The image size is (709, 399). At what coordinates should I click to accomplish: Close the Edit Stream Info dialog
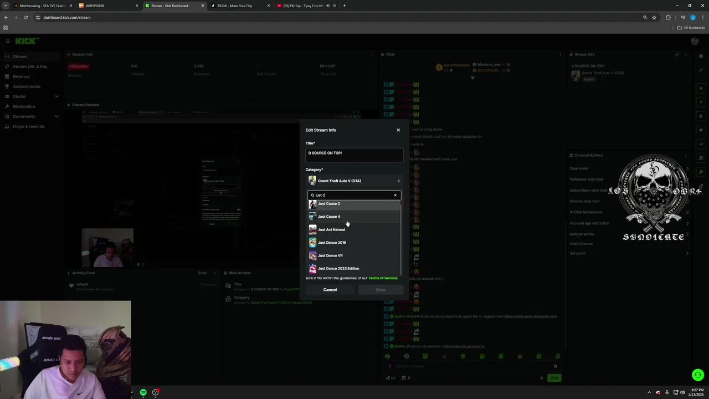tap(398, 130)
